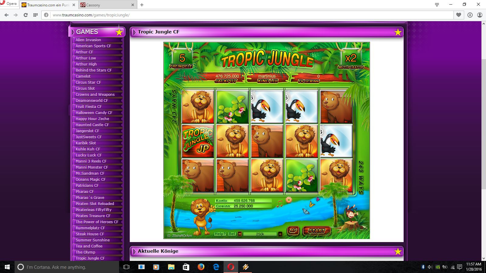The width and height of the screenshot is (486, 273).
Task: Open a new browser tab
Action: pos(142,5)
